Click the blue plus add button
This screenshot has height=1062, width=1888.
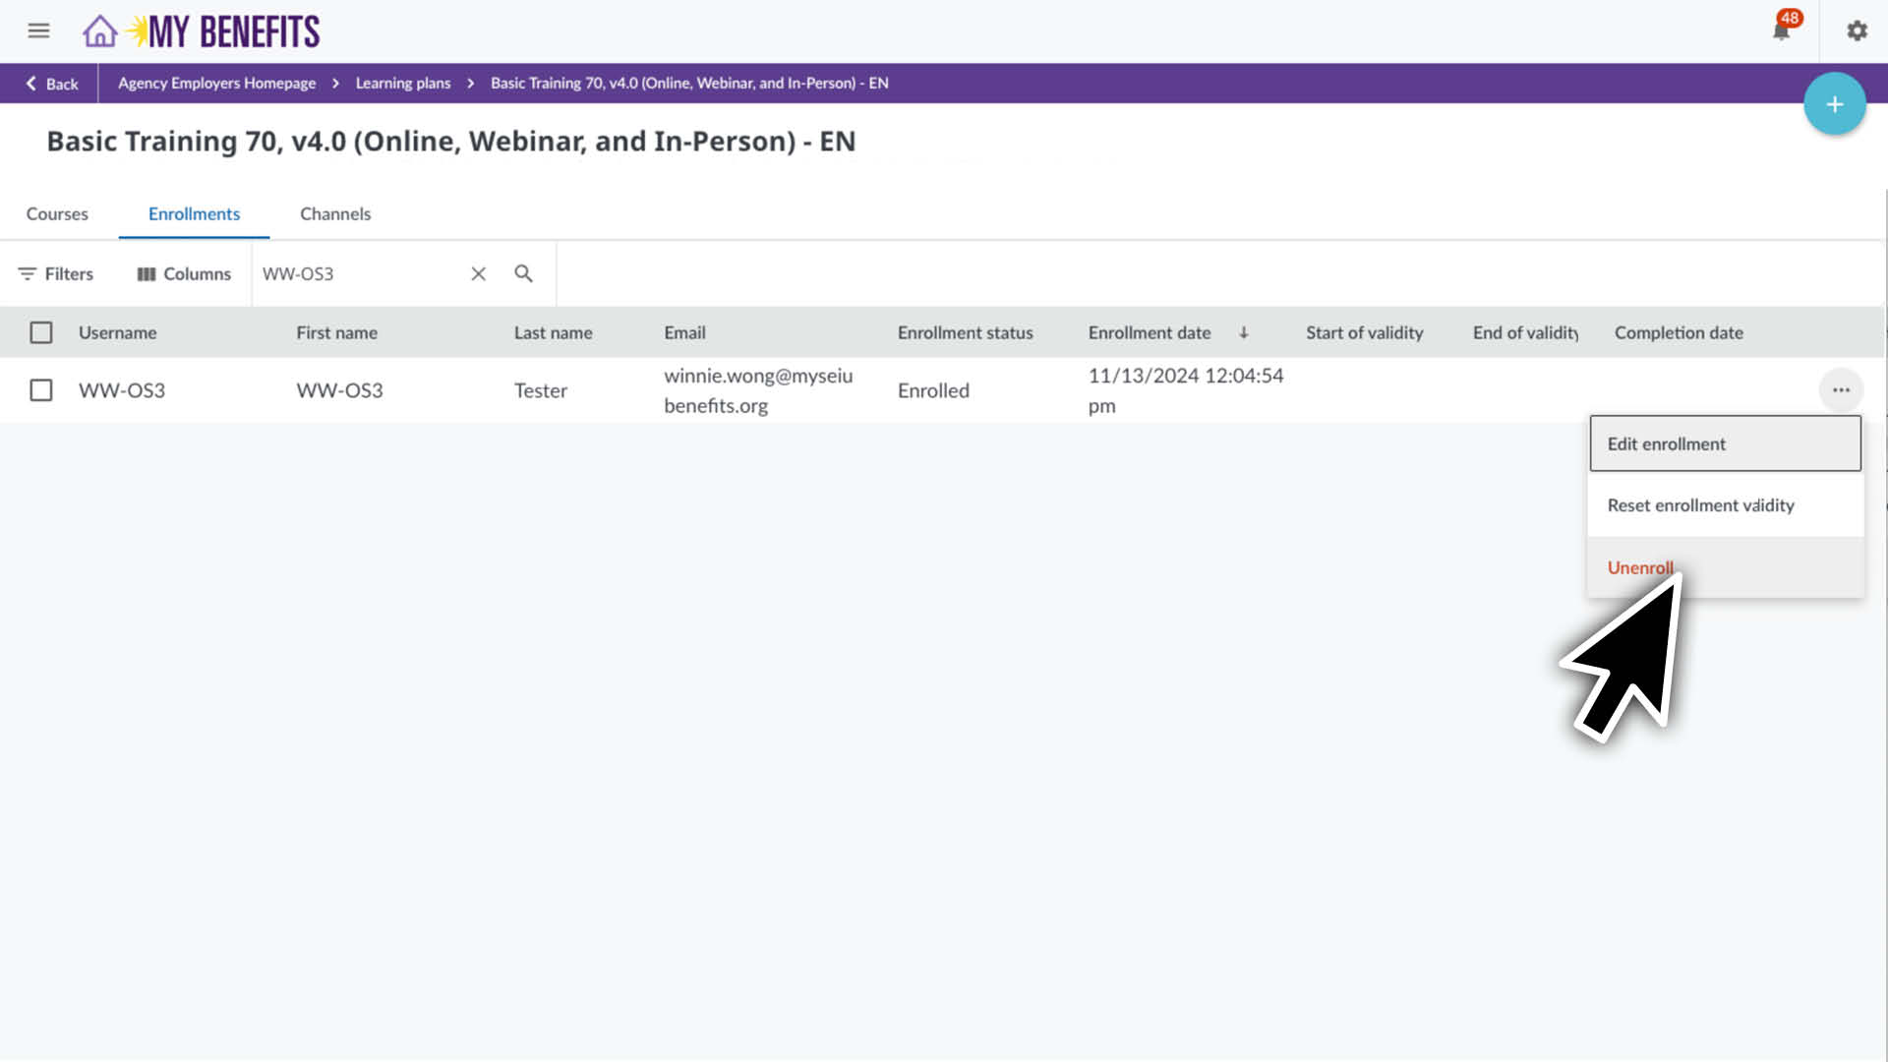click(1834, 104)
